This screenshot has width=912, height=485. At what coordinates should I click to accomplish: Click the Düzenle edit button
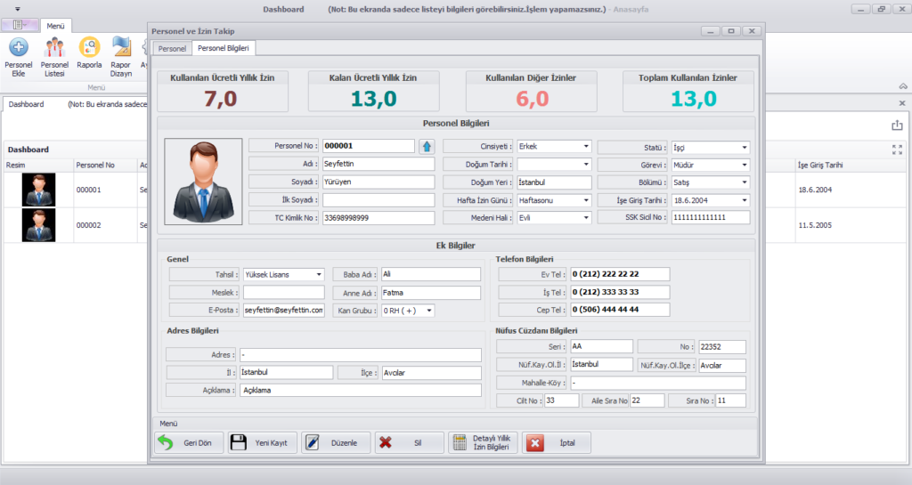[x=335, y=442]
